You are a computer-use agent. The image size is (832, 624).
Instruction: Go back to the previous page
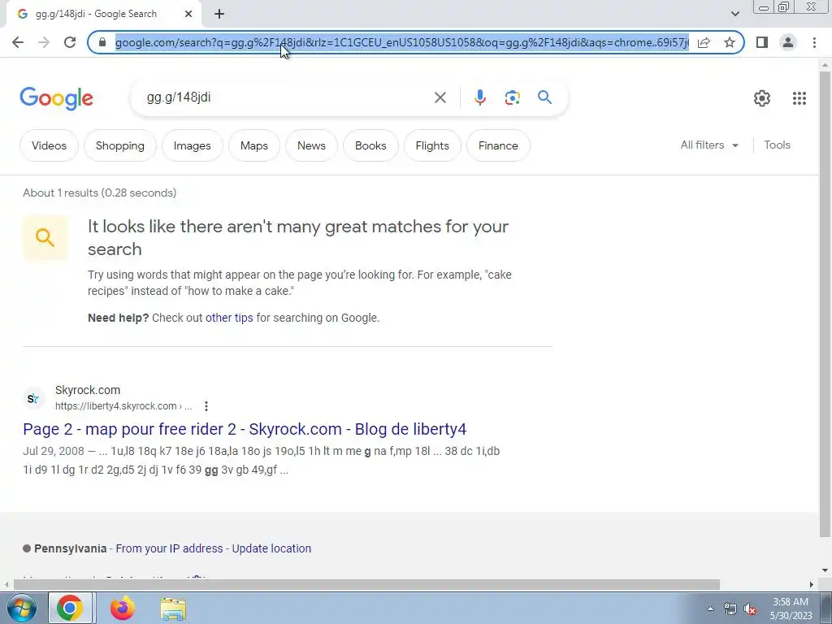18,42
